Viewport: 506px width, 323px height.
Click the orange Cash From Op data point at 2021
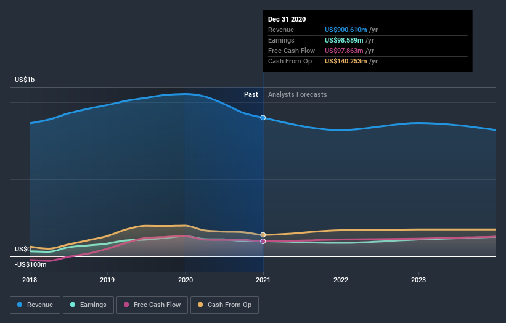[263, 235]
